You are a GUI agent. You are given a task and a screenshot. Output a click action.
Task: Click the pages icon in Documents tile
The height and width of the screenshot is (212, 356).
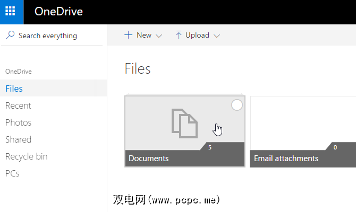184,123
